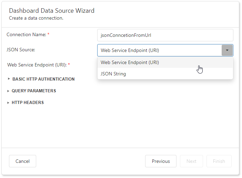Expand the Basic HTTP Authentication triangle
The width and height of the screenshot is (242, 178).
pyautogui.click(x=9, y=79)
